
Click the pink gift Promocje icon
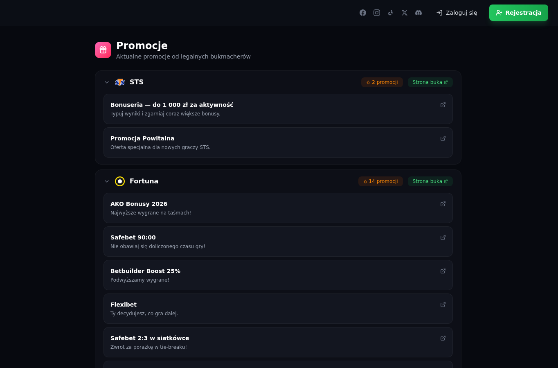tap(103, 50)
